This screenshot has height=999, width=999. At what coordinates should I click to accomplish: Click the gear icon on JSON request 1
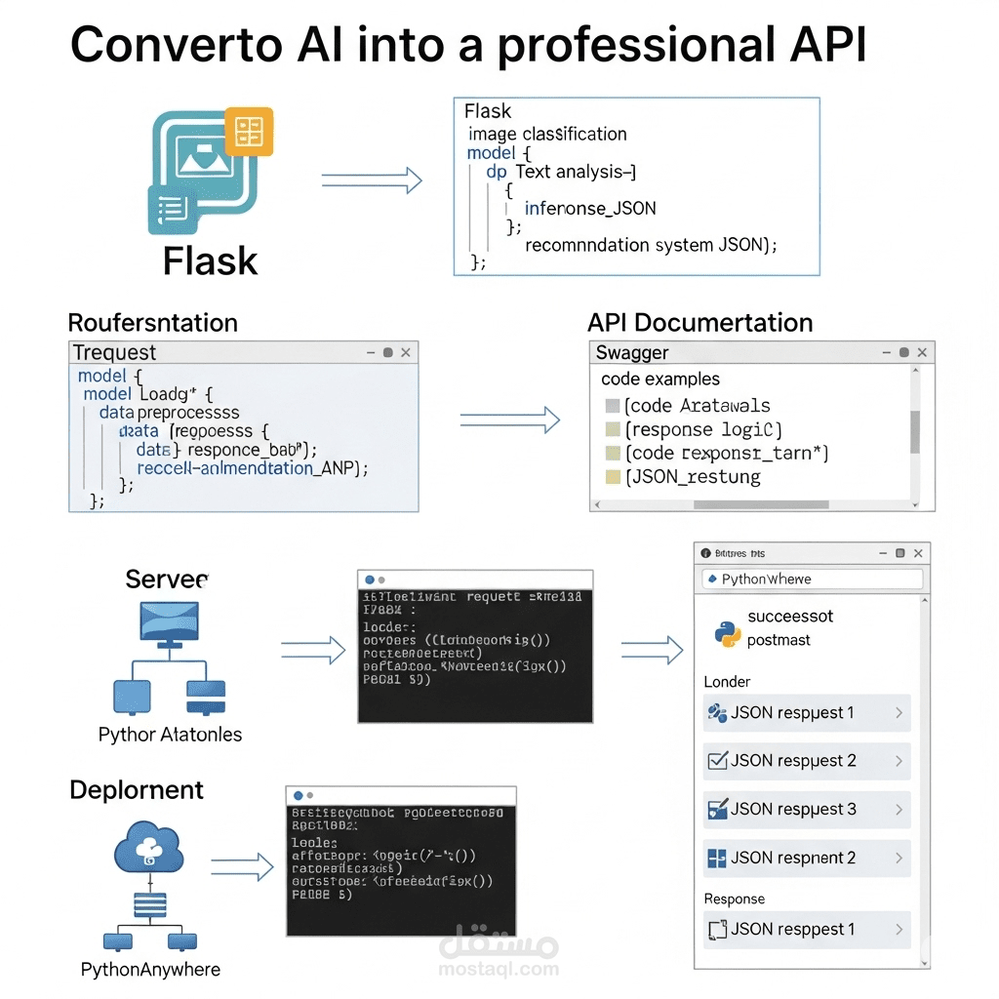[x=719, y=713]
